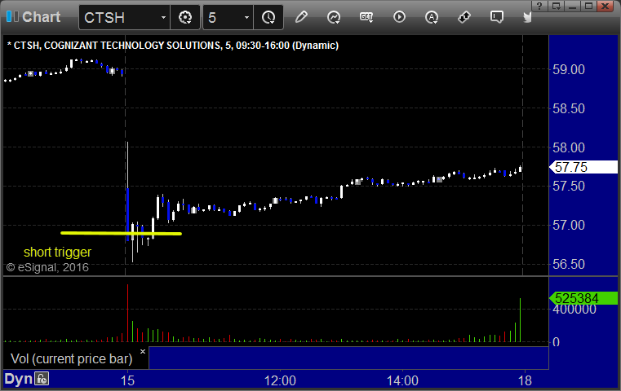The height and width of the screenshot is (391, 621).
Task: Open the comment speech bubble icon
Action: click(497, 17)
